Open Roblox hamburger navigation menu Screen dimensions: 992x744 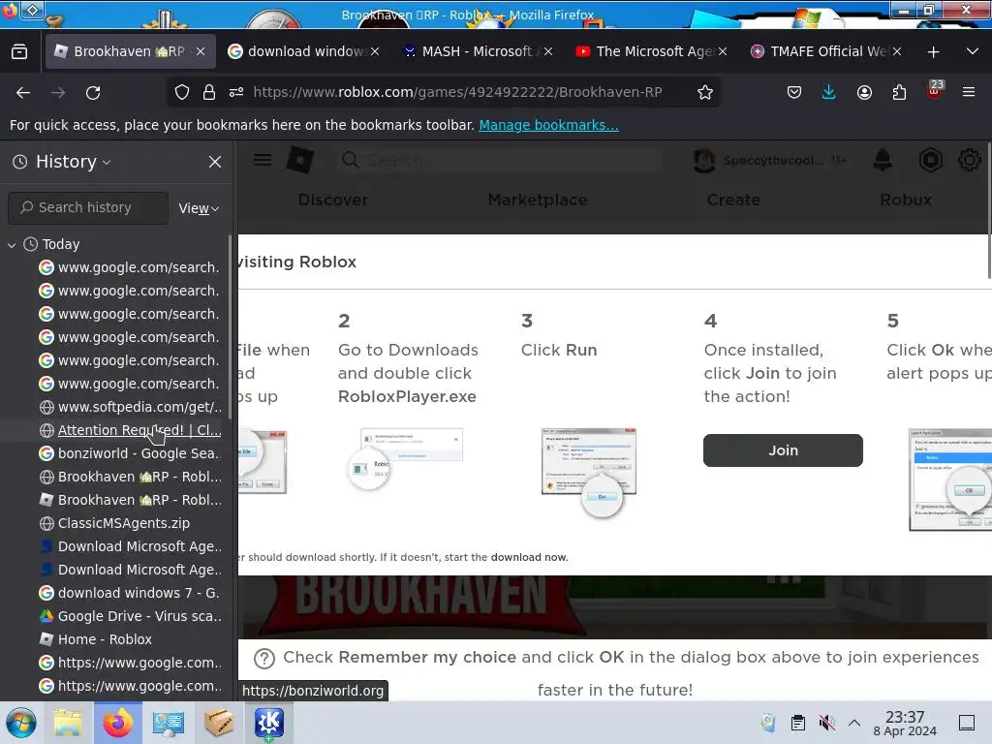[x=263, y=160]
